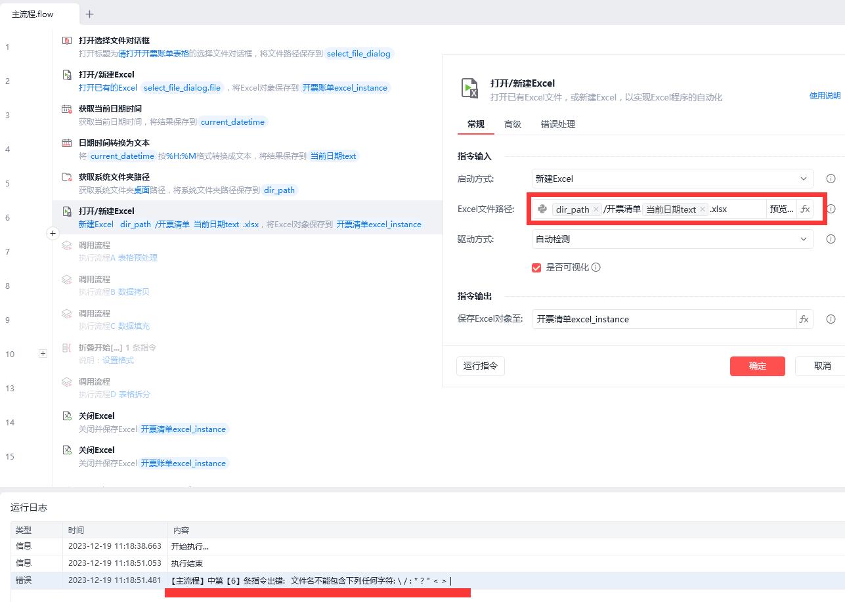Click the Python icon in the file path field
The height and width of the screenshot is (602, 845).
pyautogui.click(x=542, y=209)
